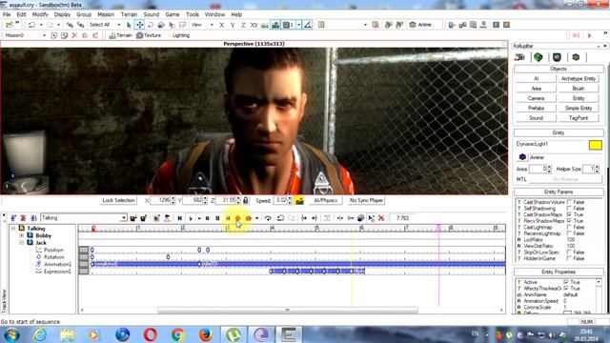Enable ReceiveLightmap checkbox
Image resolution: width=610 pixels, height=343 pixels.
570,233
